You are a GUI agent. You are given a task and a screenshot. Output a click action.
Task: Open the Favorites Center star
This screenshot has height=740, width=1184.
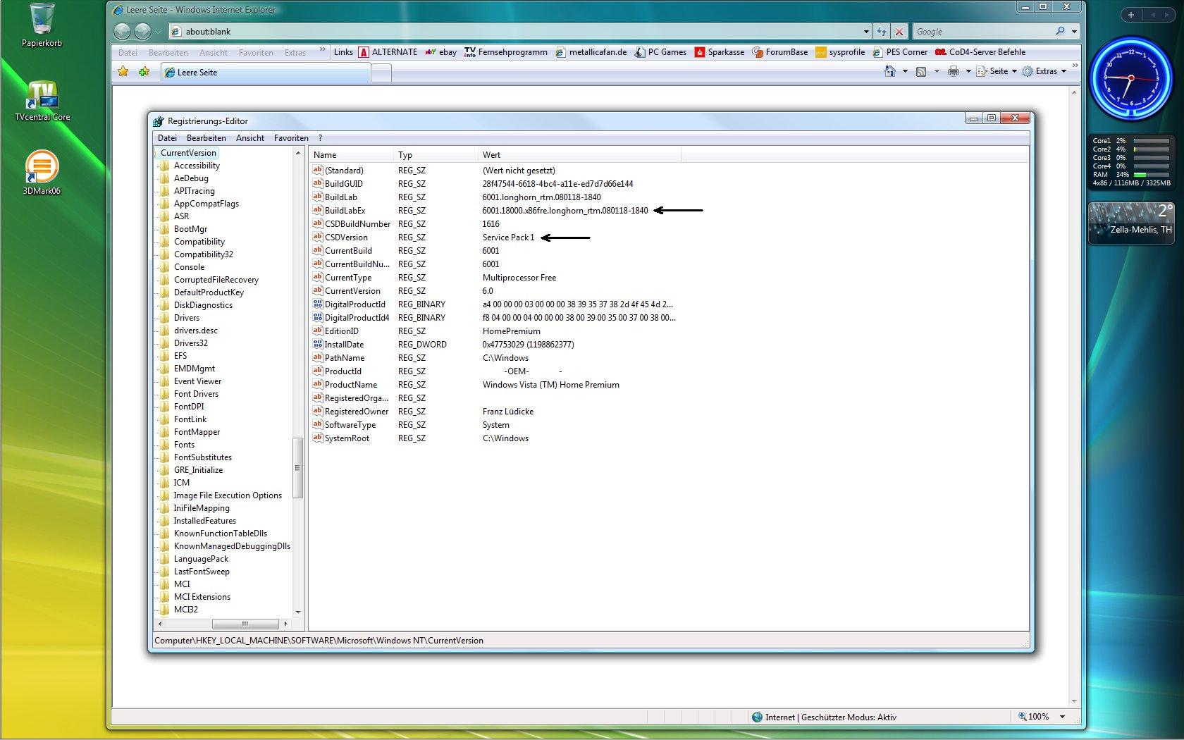(123, 71)
